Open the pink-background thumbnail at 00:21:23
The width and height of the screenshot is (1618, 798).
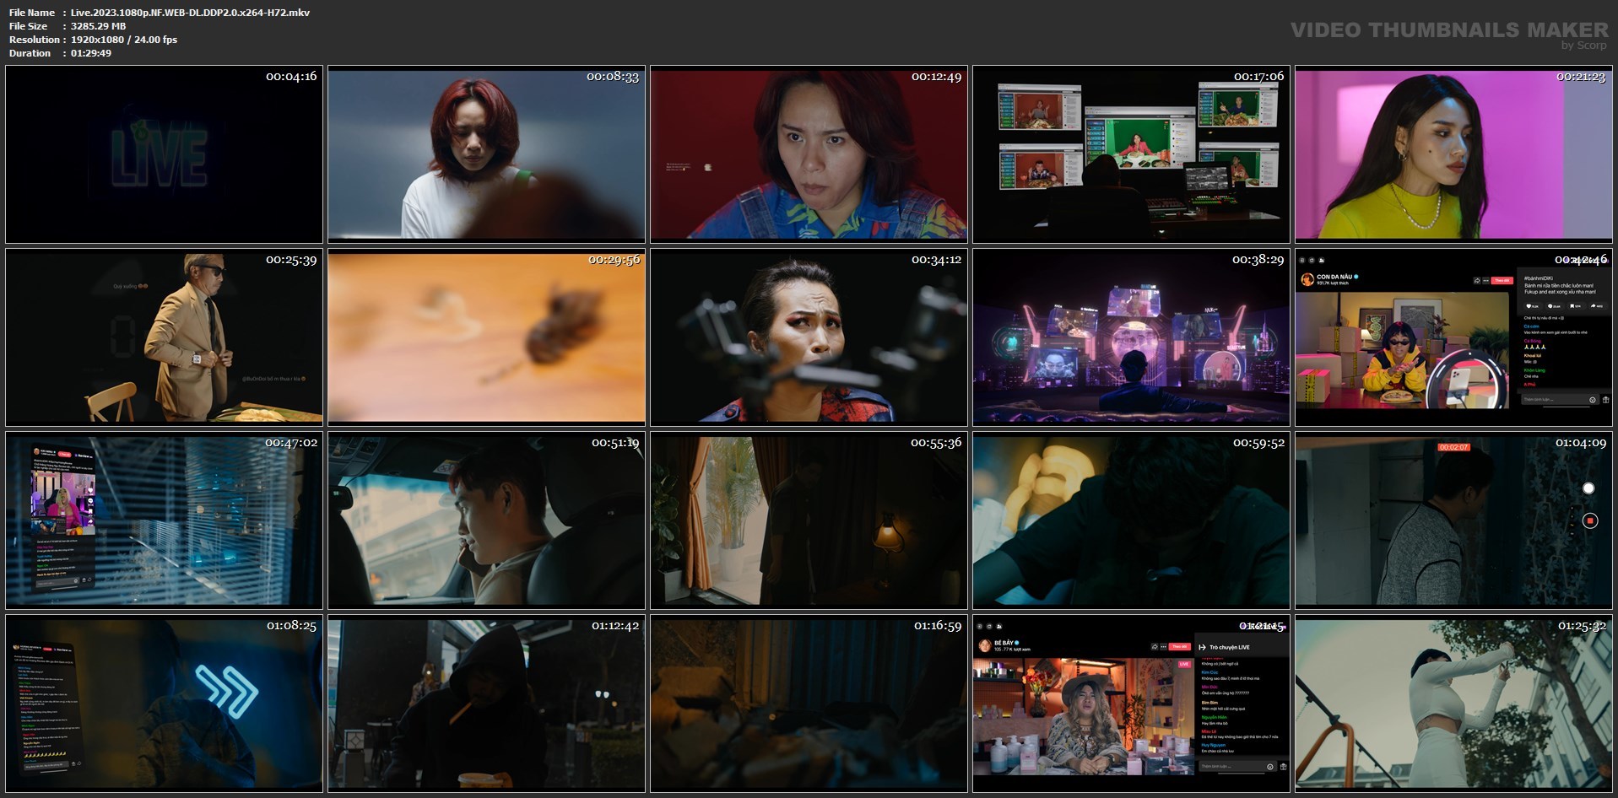tap(1454, 154)
